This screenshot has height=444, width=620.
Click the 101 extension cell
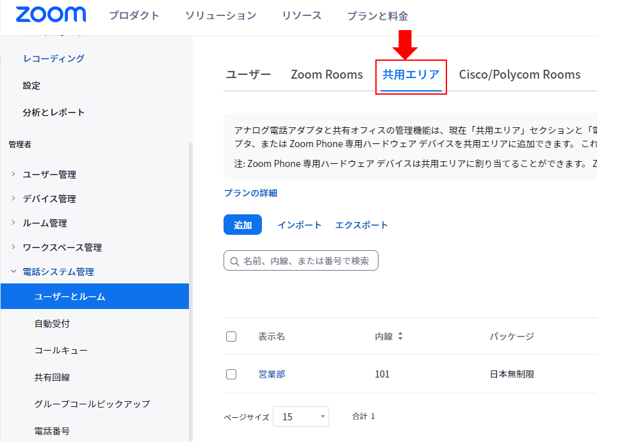tap(382, 374)
